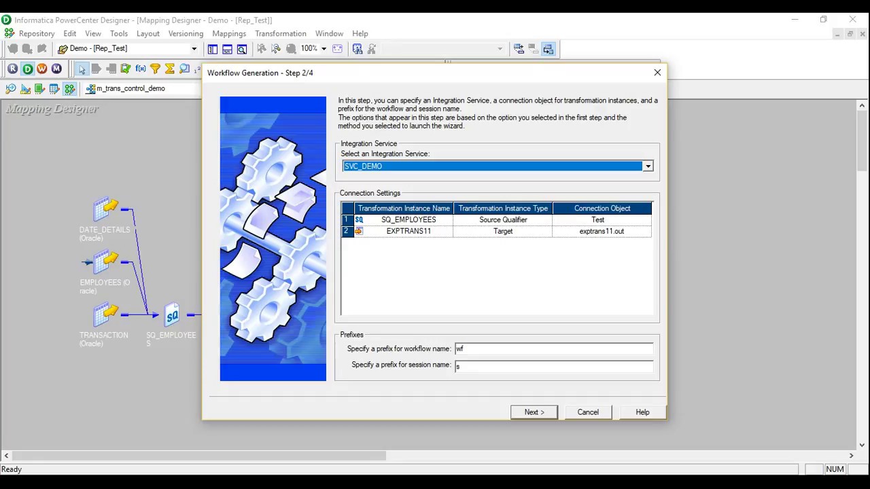Open the Versioning menu
The width and height of the screenshot is (870, 489).
pyautogui.click(x=186, y=33)
